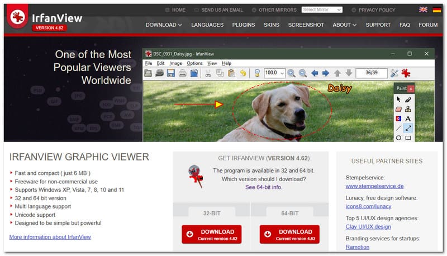Open the PRIVACY POLICY link
The height and width of the screenshot is (256, 447).
(373, 10)
